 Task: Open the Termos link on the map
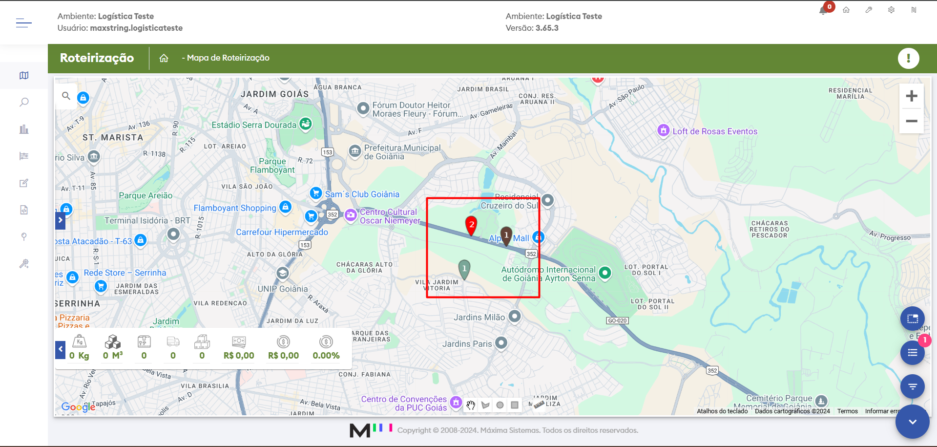click(x=847, y=411)
